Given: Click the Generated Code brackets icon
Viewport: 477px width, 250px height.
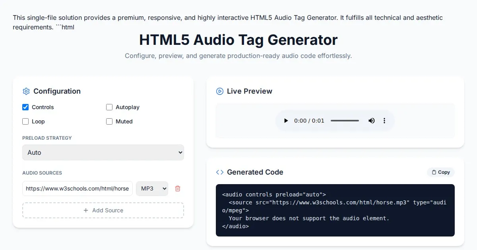Looking at the screenshot, I should tap(219, 172).
